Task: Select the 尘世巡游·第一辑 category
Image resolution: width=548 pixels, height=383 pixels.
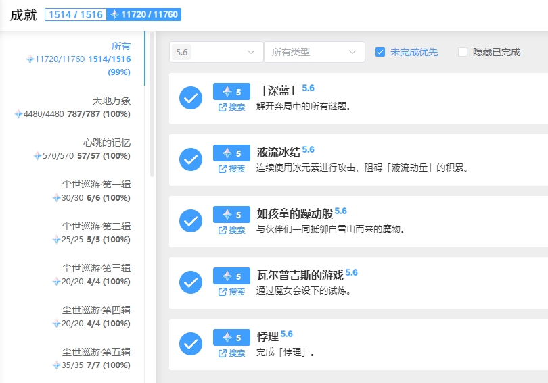Action: point(72,190)
